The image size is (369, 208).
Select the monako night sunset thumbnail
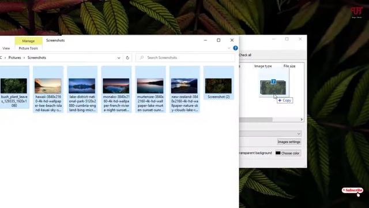tap(116, 86)
